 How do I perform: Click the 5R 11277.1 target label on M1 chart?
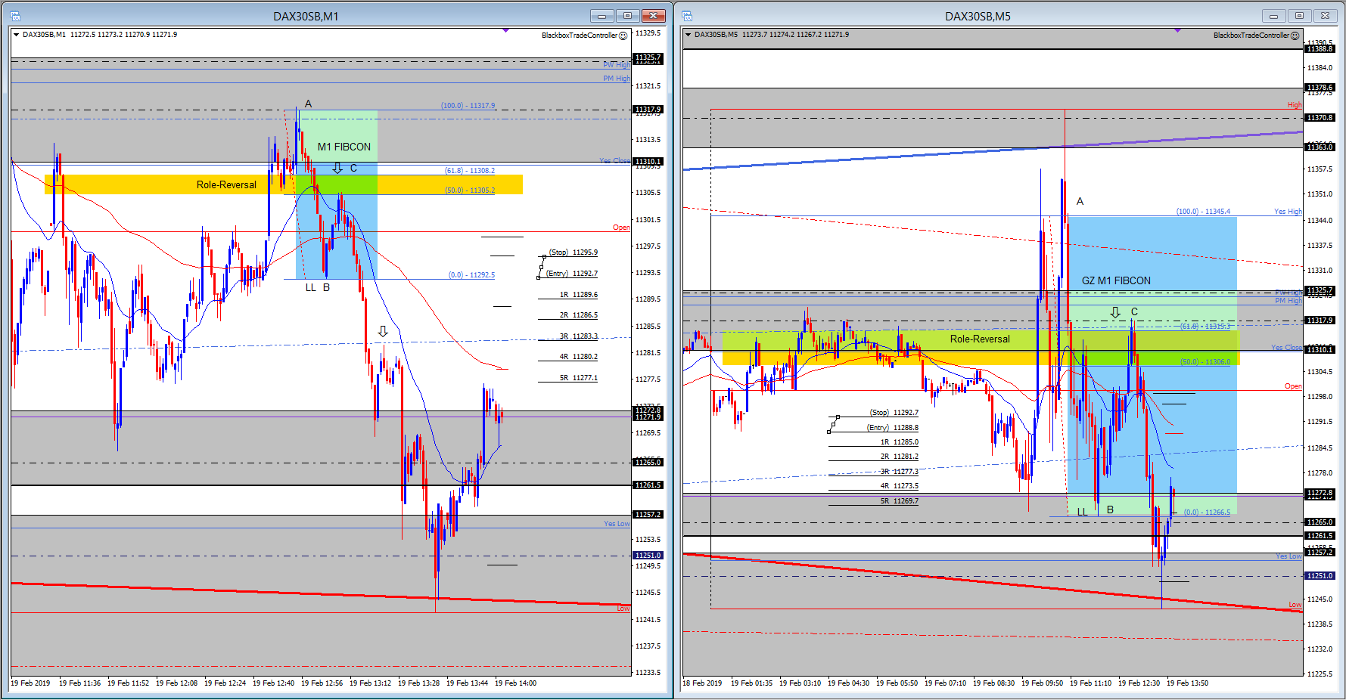(x=578, y=378)
